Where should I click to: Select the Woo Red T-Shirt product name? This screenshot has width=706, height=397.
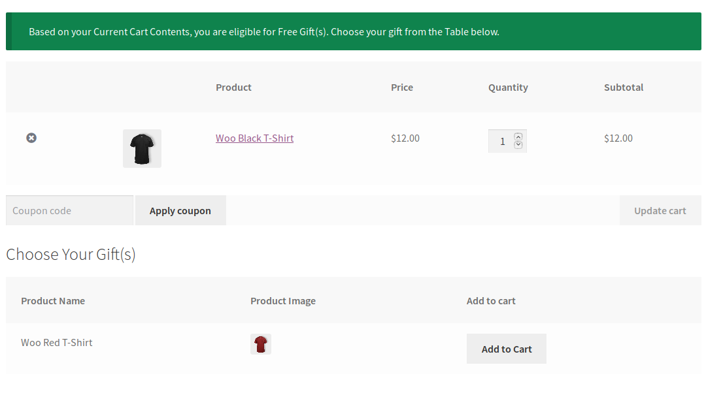pos(57,343)
